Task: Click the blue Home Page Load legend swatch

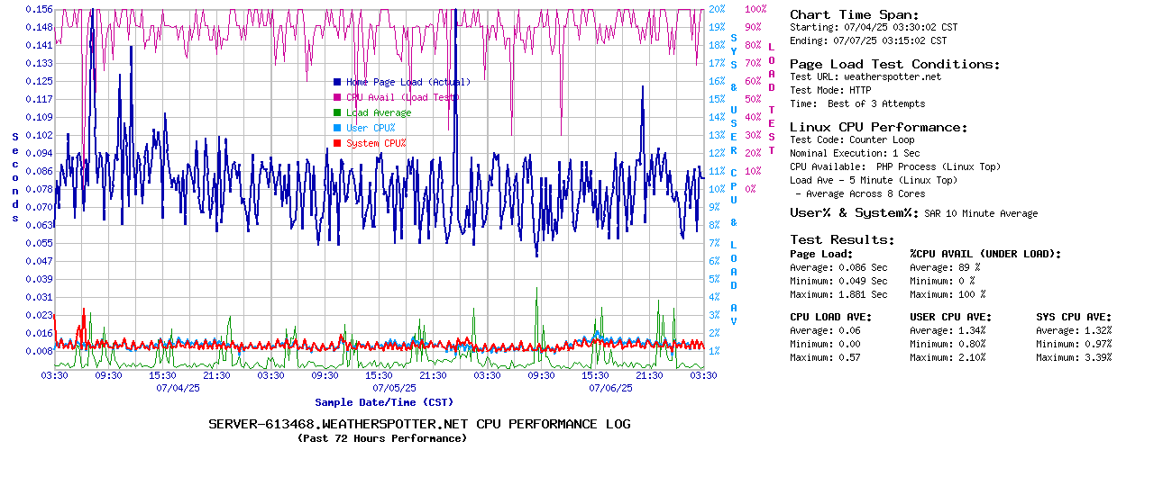Action: 337,82
